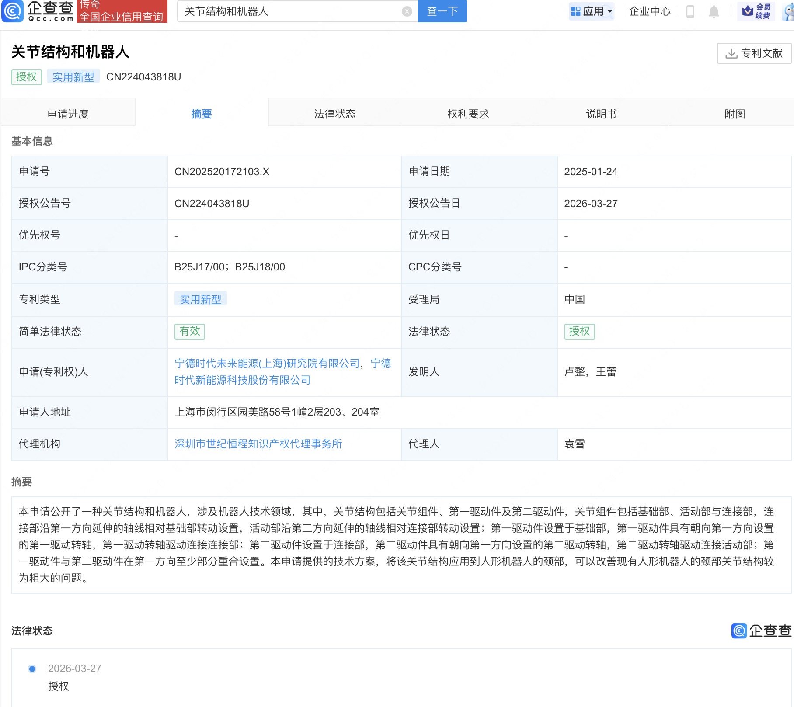Switch to the 法律状态 tab
Viewport: 794px width, 707px height.
pyautogui.click(x=335, y=114)
